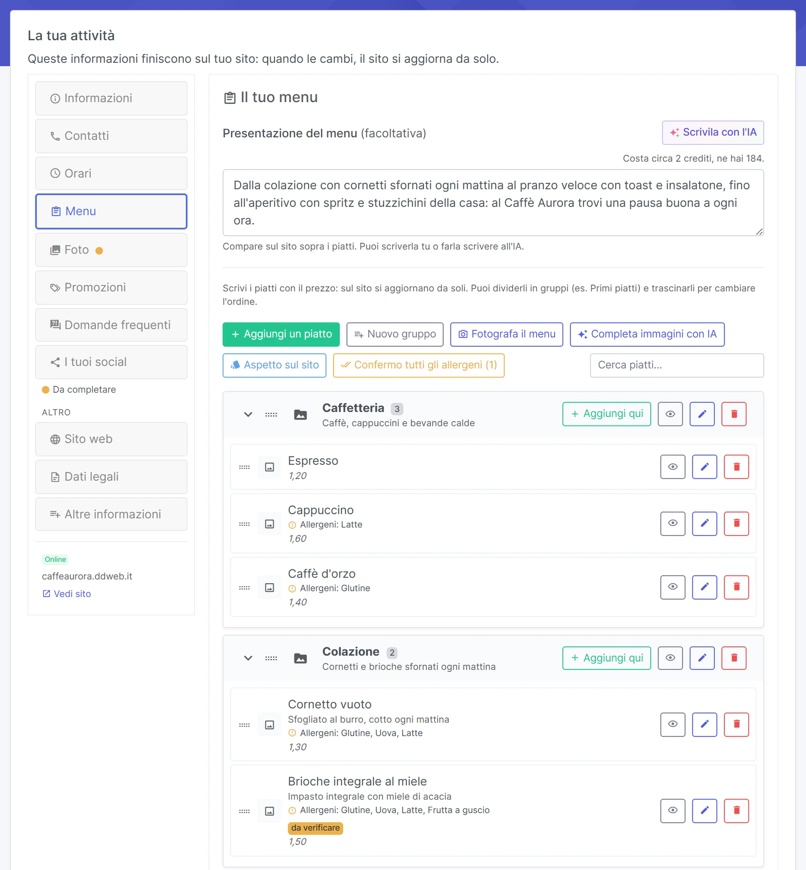Delete the Colazione group

pos(734,658)
